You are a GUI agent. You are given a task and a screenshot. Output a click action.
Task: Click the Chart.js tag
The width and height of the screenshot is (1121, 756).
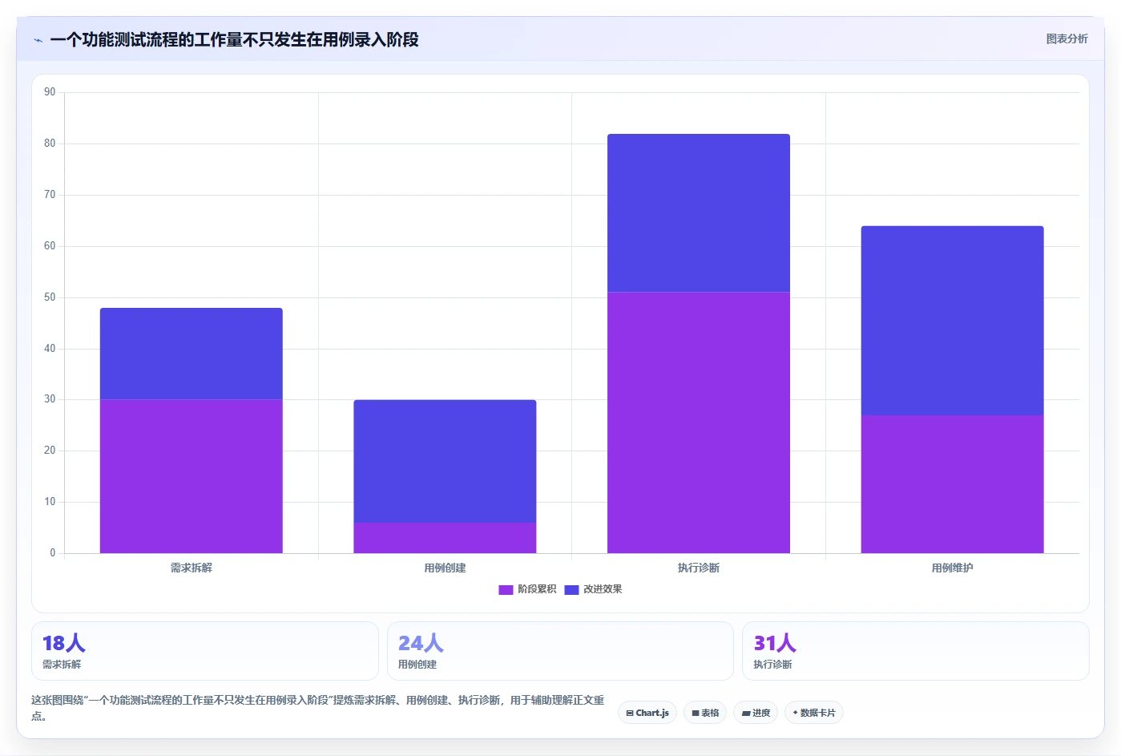tap(647, 713)
